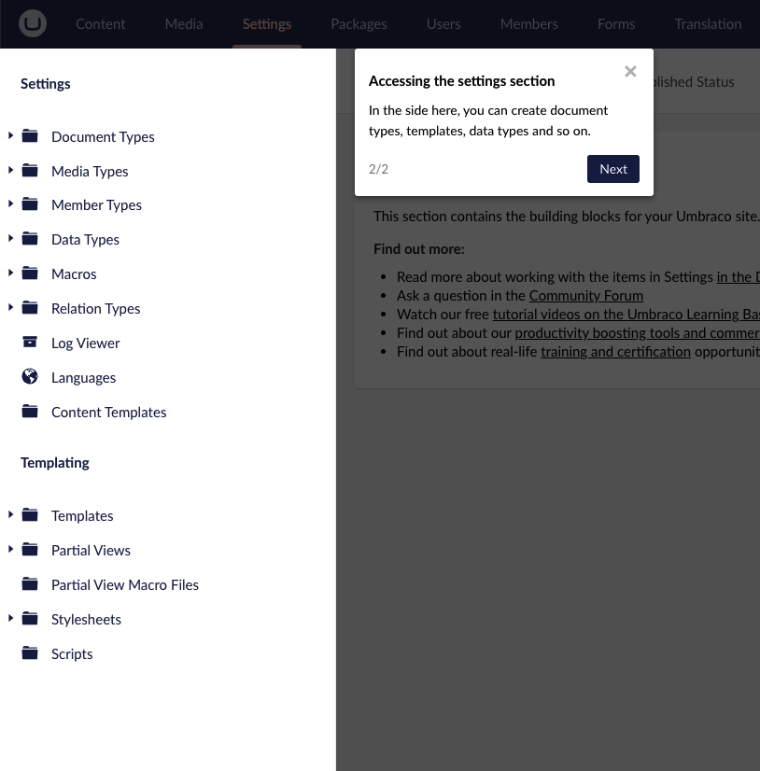
Task: Open the productivity boosting tools link
Action: [x=637, y=333]
